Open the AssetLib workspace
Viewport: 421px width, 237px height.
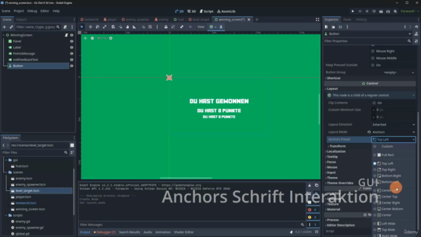(x=226, y=11)
